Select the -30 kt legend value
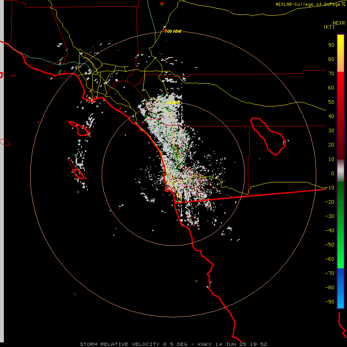This screenshot has width=347, height=347. pyautogui.click(x=330, y=216)
